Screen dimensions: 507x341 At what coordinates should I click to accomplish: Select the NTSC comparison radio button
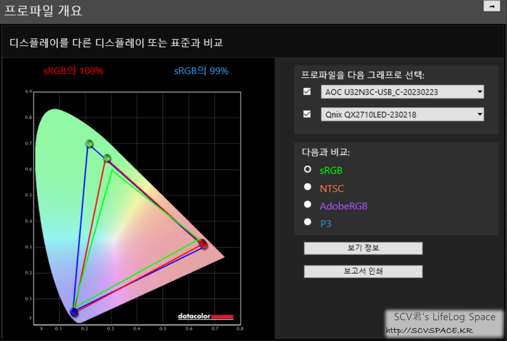coord(307,187)
